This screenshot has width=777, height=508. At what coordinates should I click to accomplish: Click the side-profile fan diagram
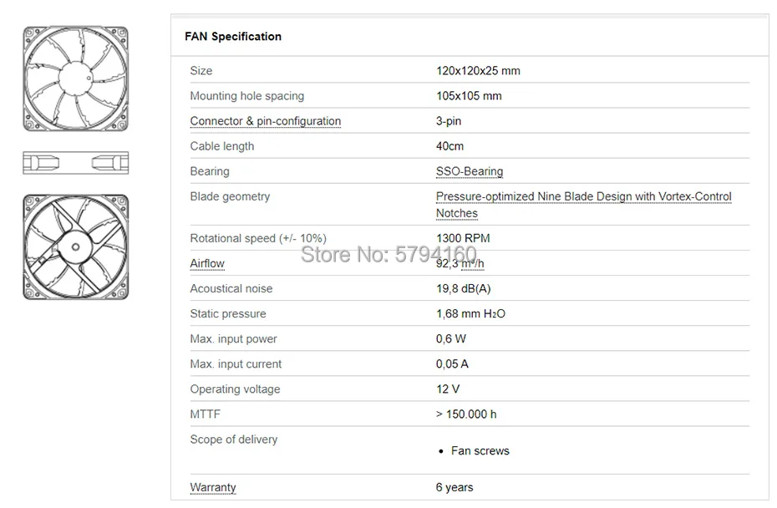pos(75,162)
